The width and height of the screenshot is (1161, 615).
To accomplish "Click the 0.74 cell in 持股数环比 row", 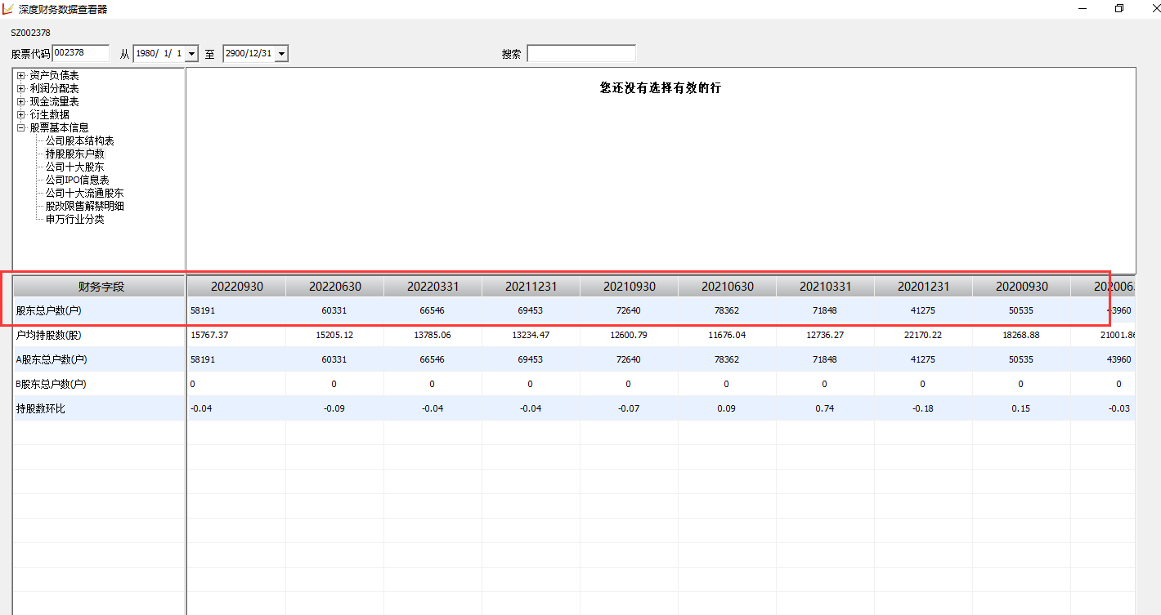I will tap(825, 408).
